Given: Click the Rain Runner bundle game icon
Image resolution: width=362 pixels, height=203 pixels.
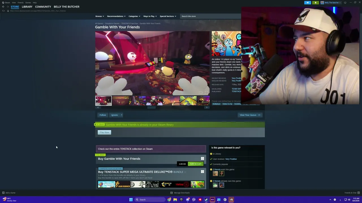Looking at the screenshot, I should 123,185.
